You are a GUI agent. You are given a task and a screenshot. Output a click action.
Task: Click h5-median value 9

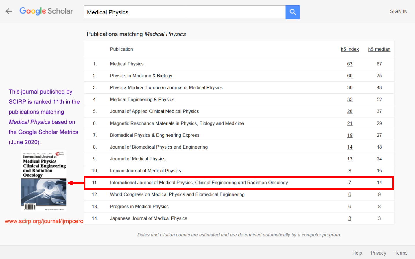pyautogui.click(x=379, y=195)
